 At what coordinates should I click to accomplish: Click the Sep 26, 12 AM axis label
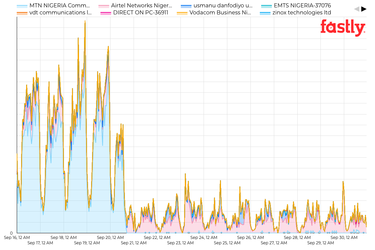(x=250, y=238)
